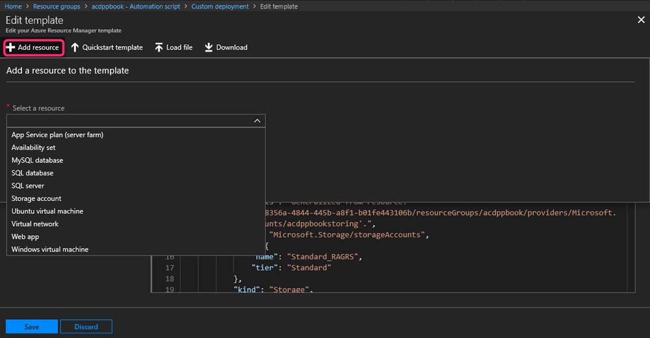Pick MySQL database option
This screenshot has width=650, height=338.
click(x=37, y=160)
